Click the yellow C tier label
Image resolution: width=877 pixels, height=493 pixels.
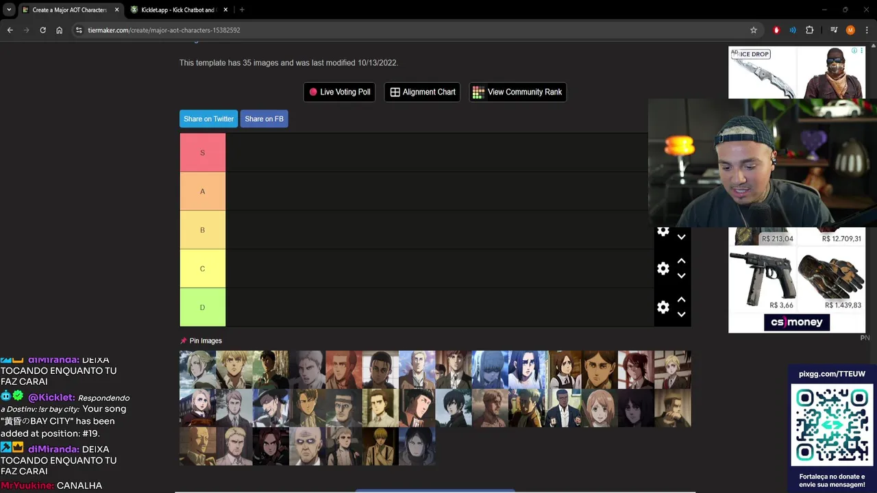(202, 268)
